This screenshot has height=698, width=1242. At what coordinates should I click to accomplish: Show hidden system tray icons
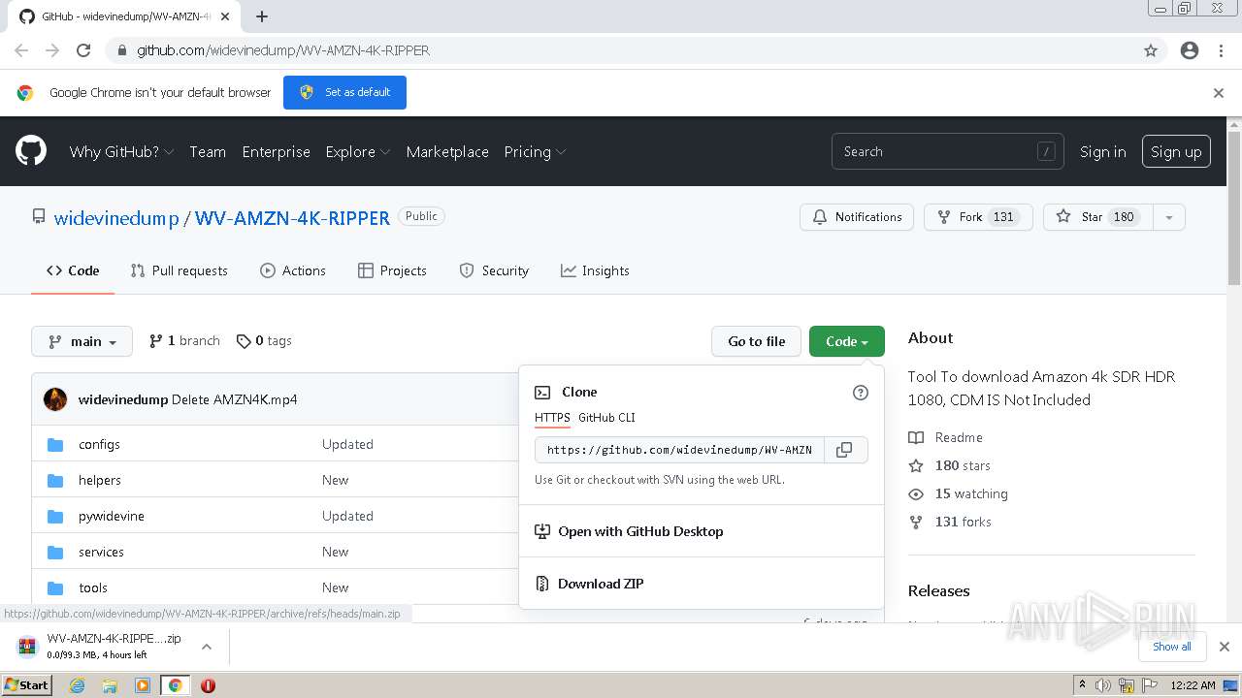pyautogui.click(x=1082, y=685)
